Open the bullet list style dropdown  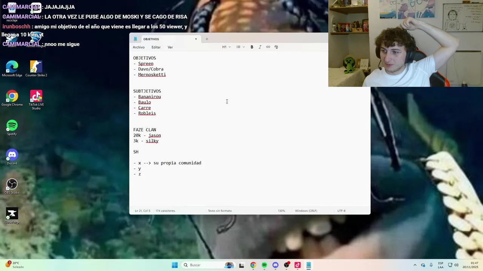click(x=240, y=47)
